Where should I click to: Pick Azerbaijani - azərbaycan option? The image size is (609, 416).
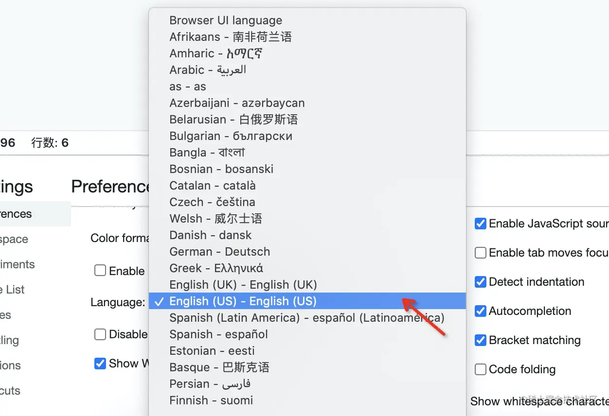[x=307, y=103]
